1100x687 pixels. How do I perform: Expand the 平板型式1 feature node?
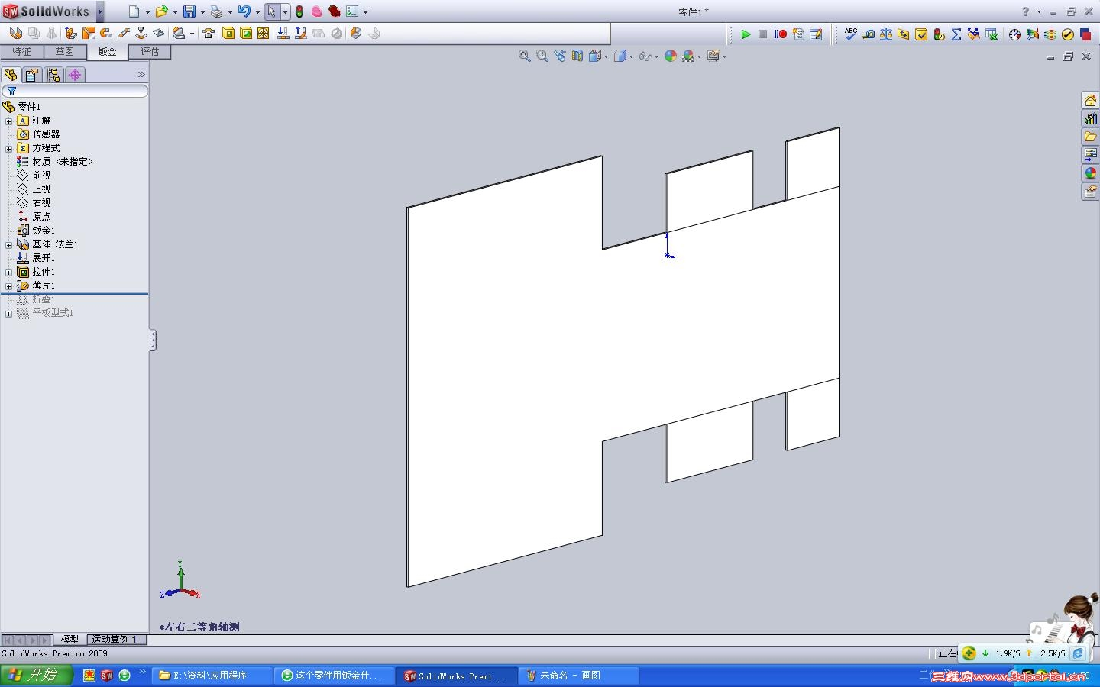tap(9, 313)
